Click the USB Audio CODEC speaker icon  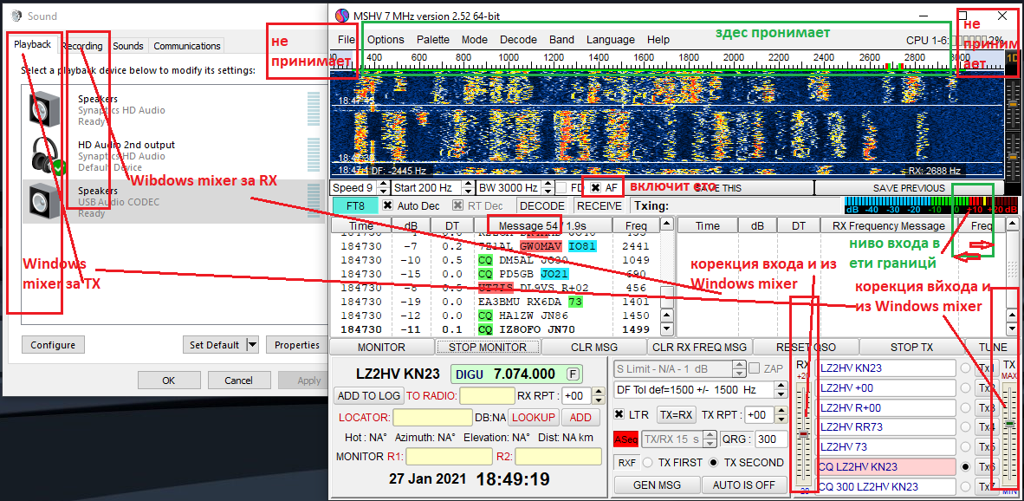click(x=44, y=201)
